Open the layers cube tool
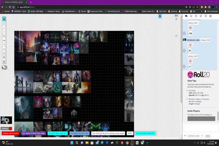Image resolution: width=219 pixels, height=146 pixels. tap(4, 23)
